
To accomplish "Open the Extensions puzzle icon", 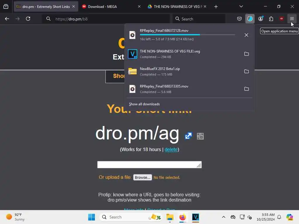I will pyautogui.click(x=271, y=19).
